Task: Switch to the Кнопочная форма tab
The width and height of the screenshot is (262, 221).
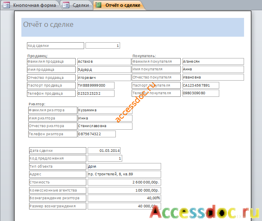Action: pos(30,5)
